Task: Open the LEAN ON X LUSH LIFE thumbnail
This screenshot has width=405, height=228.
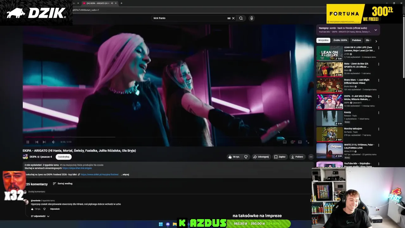Action: [329, 53]
